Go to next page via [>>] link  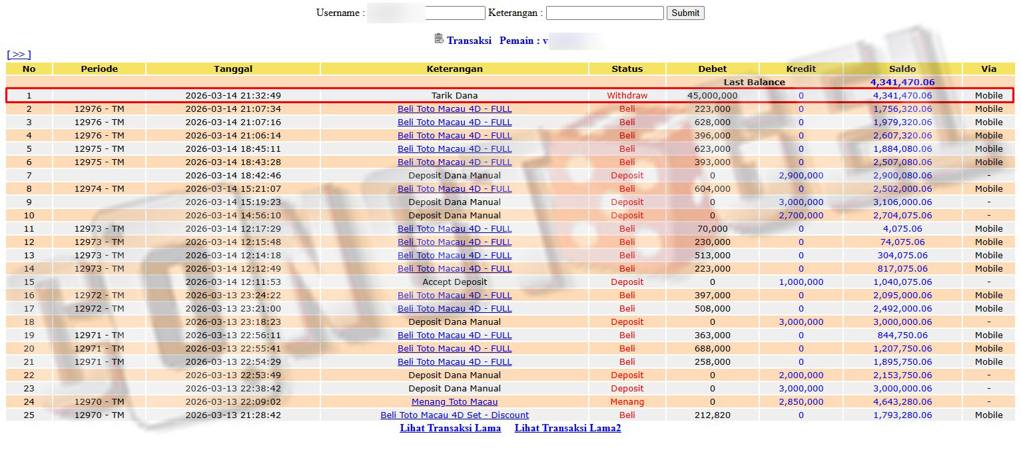click(x=19, y=55)
